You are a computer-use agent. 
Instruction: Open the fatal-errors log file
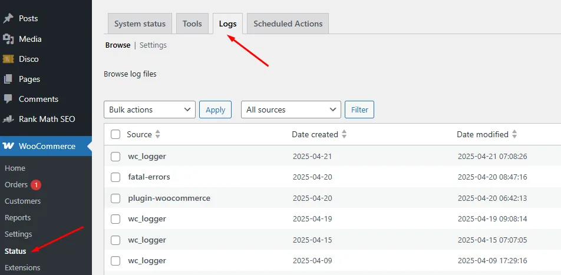pyautogui.click(x=149, y=177)
